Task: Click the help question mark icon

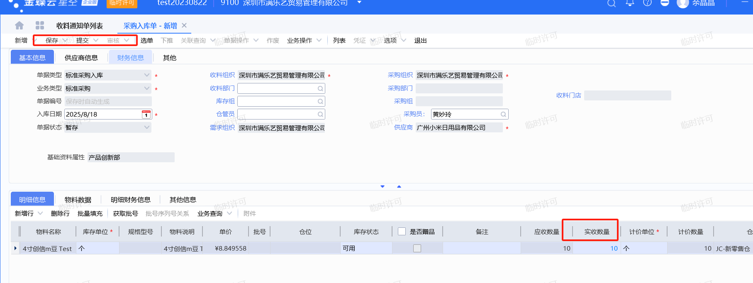Action: [647, 3]
